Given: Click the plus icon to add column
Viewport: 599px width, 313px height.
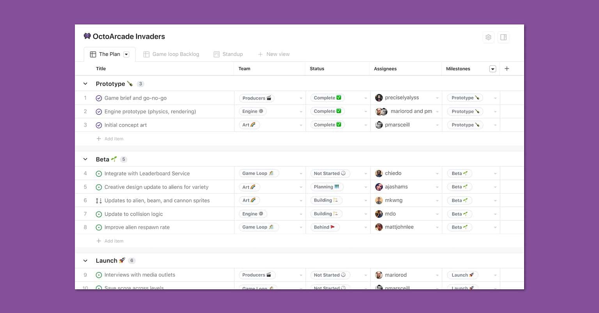Looking at the screenshot, I should [507, 69].
